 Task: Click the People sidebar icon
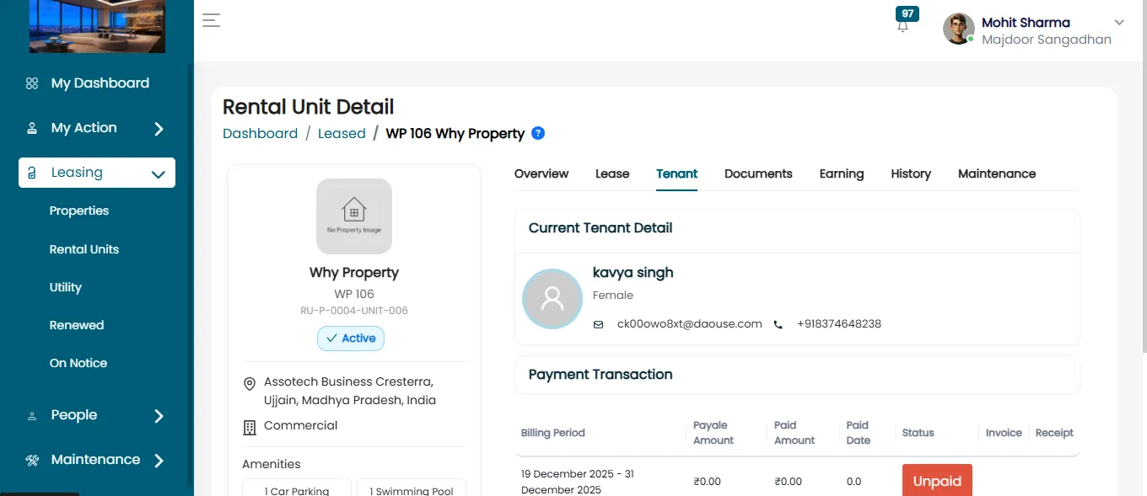32,415
